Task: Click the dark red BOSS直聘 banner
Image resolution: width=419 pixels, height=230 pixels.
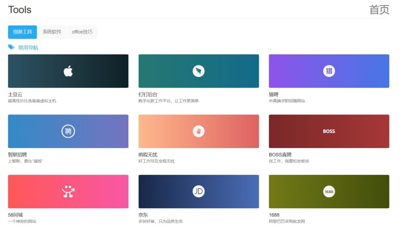Action: 329,131
